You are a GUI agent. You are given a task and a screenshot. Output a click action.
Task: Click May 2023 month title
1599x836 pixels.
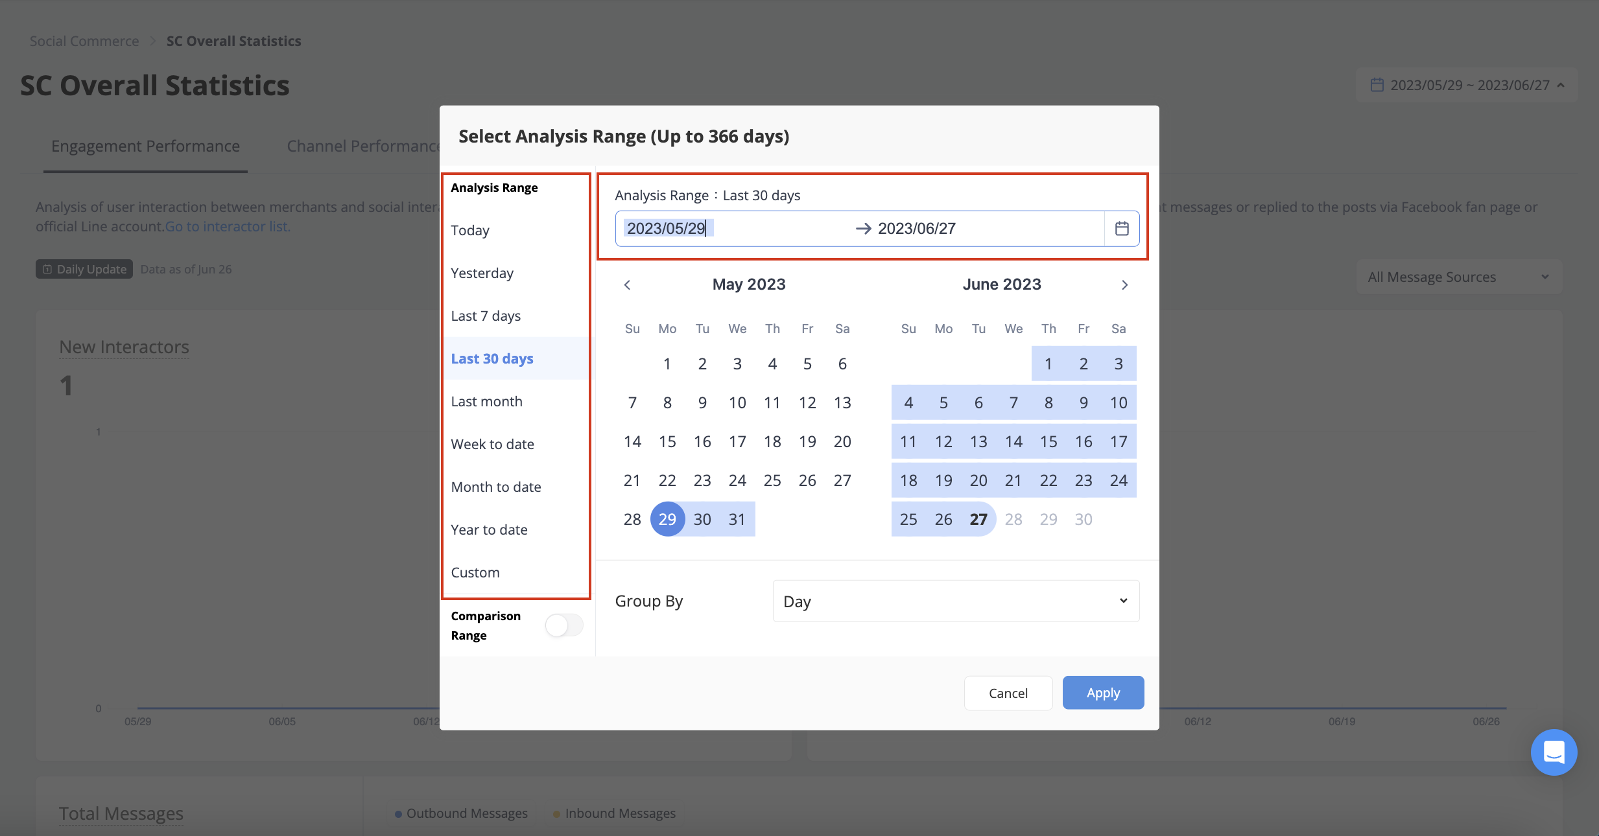point(749,284)
